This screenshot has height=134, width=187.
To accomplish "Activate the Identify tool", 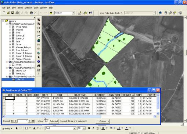I will click(x=39, y=62).
